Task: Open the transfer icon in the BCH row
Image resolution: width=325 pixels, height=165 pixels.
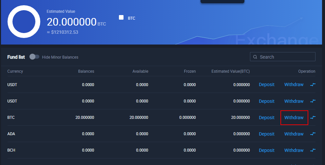Action: coord(313,150)
